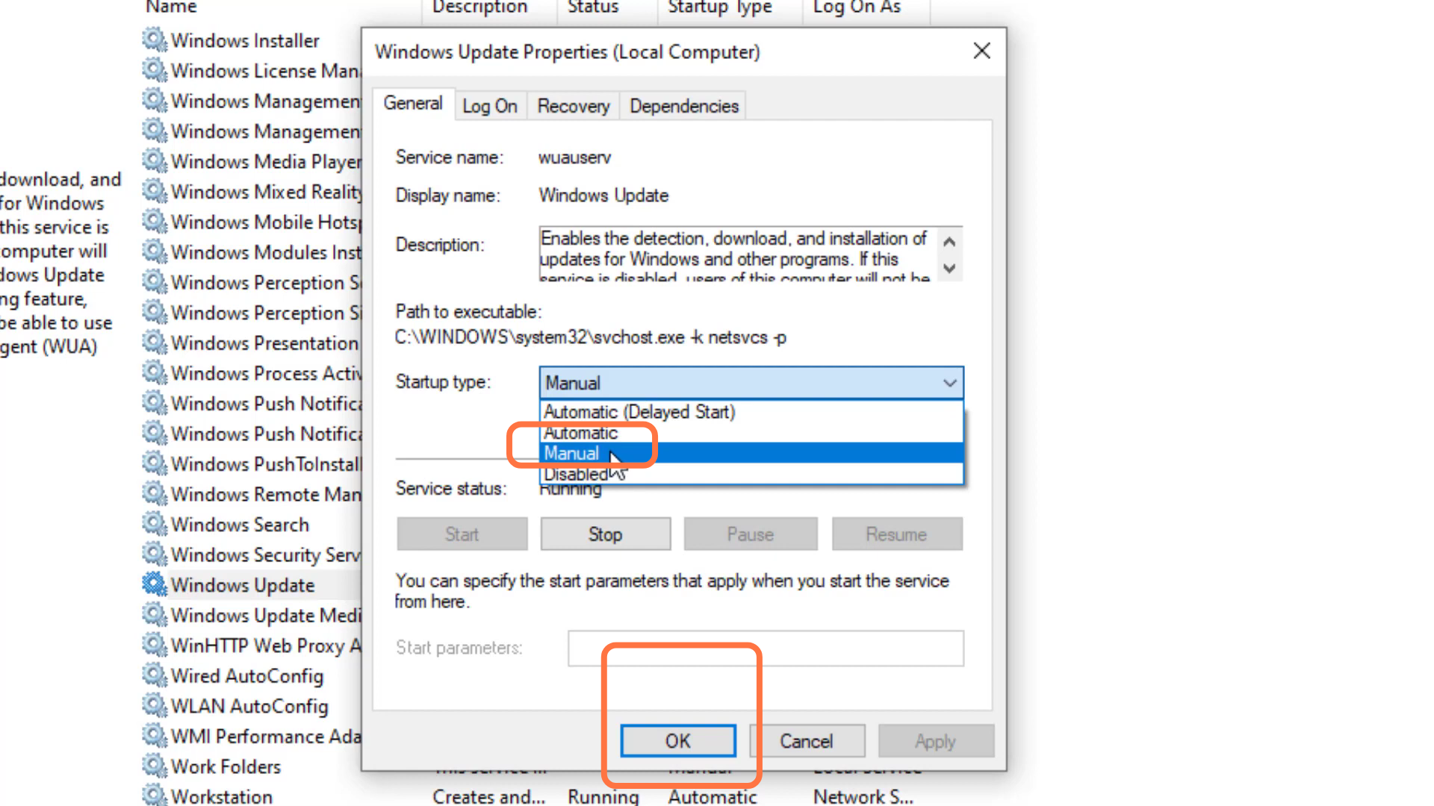Click Cancel to discard changes
The width and height of the screenshot is (1434, 806).
pos(807,741)
